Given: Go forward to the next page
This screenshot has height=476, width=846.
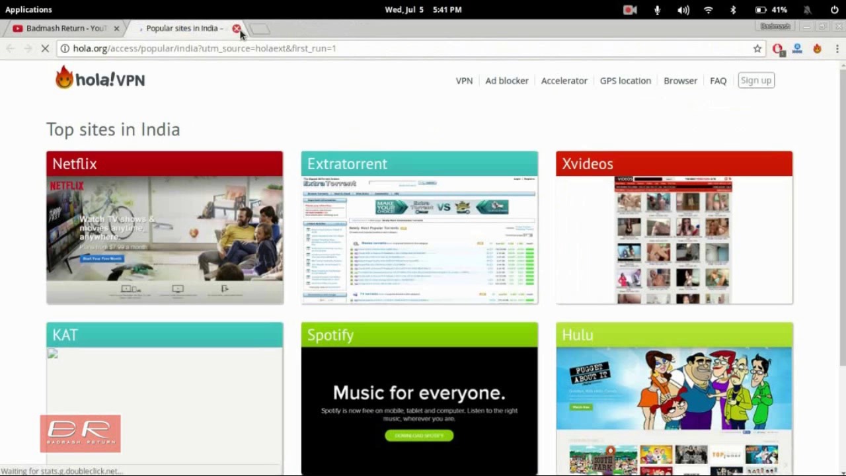Looking at the screenshot, I should (x=28, y=48).
